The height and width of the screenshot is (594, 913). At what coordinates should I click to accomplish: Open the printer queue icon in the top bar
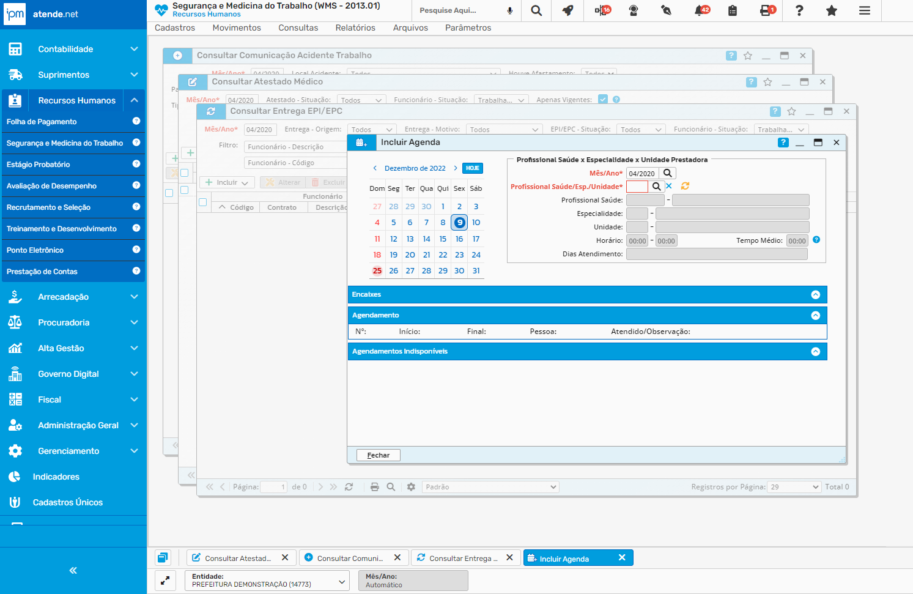click(x=766, y=10)
